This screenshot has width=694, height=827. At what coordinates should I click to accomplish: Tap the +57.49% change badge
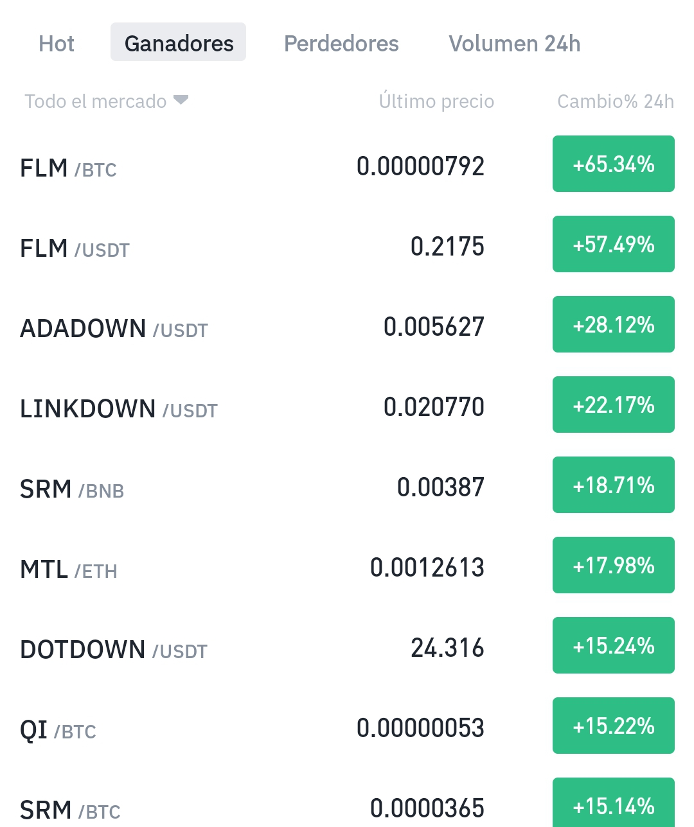pos(614,244)
